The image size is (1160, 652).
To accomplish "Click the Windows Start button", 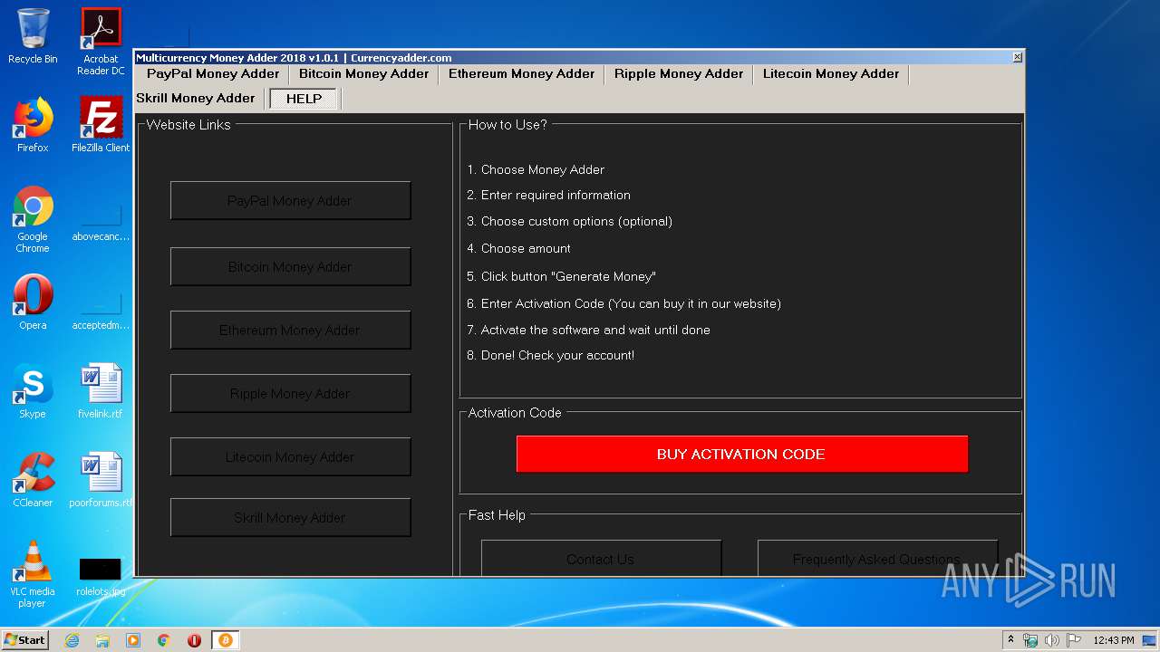I will coord(25,640).
